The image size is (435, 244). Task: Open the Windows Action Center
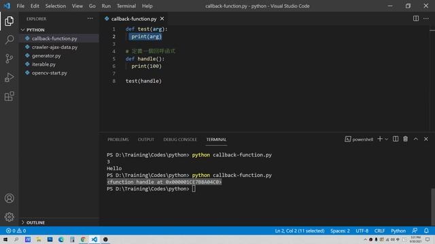point(428,239)
